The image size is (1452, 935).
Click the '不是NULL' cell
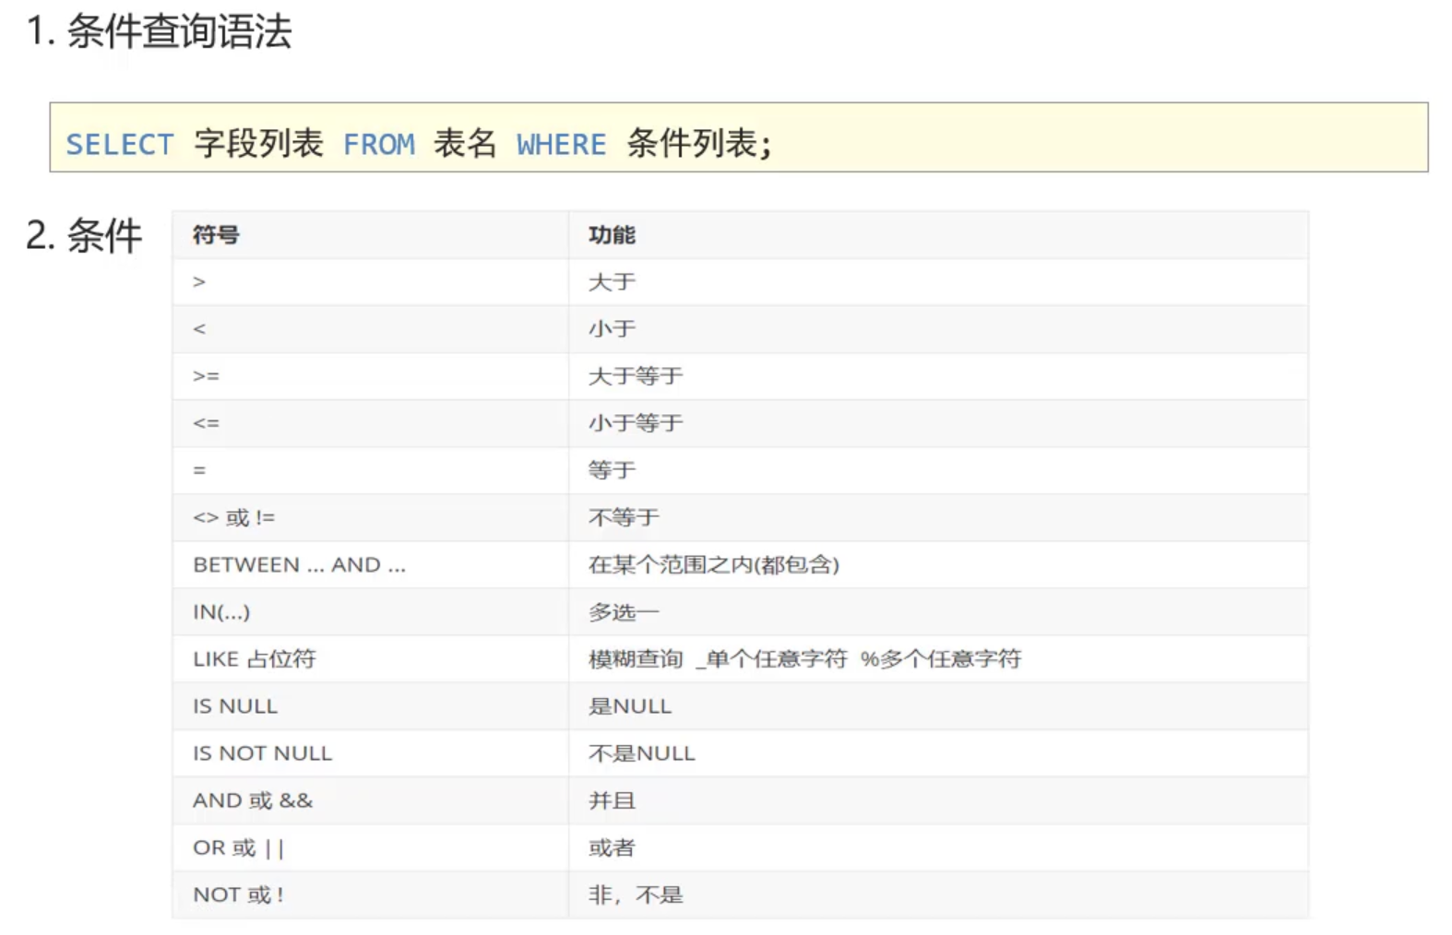coord(938,752)
